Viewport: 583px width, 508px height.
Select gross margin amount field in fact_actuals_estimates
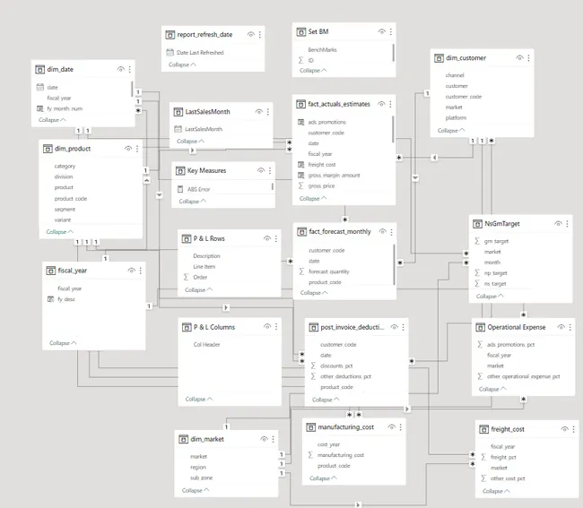coord(334,176)
